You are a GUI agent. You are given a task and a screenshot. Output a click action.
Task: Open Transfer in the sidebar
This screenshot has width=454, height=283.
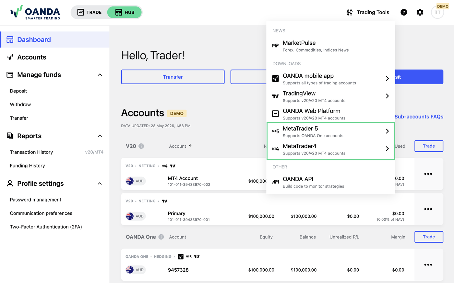point(19,118)
